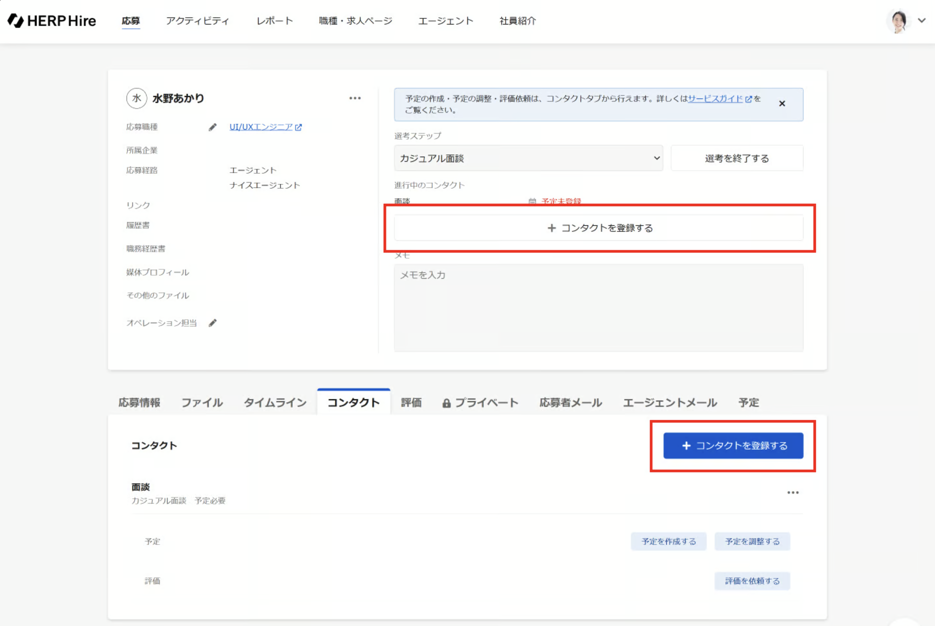Open the アクティビティ navigation item
Image resolution: width=935 pixels, height=626 pixels.
click(197, 21)
